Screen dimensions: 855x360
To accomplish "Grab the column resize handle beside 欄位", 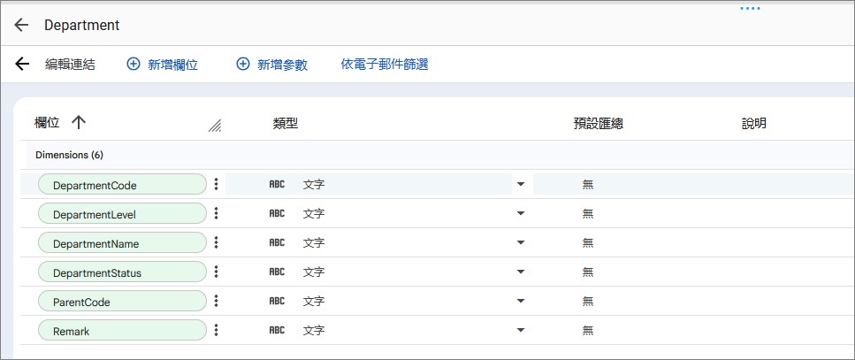I will [215, 126].
